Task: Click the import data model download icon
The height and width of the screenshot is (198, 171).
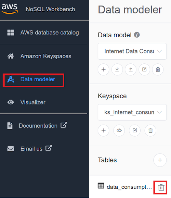Action: [x=117, y=70]
